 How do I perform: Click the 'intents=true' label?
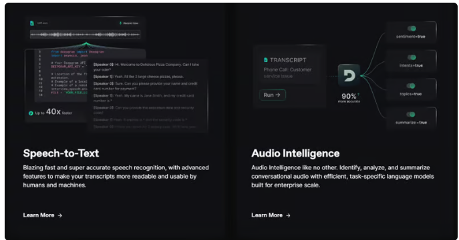pyautogui.click(x=411, y=65)
